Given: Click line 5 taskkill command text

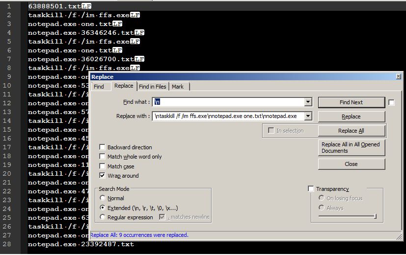Looking at the screenshot, I should click(x=79, y=42).
